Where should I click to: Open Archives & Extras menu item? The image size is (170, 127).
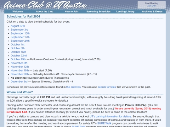click(152, 12)
